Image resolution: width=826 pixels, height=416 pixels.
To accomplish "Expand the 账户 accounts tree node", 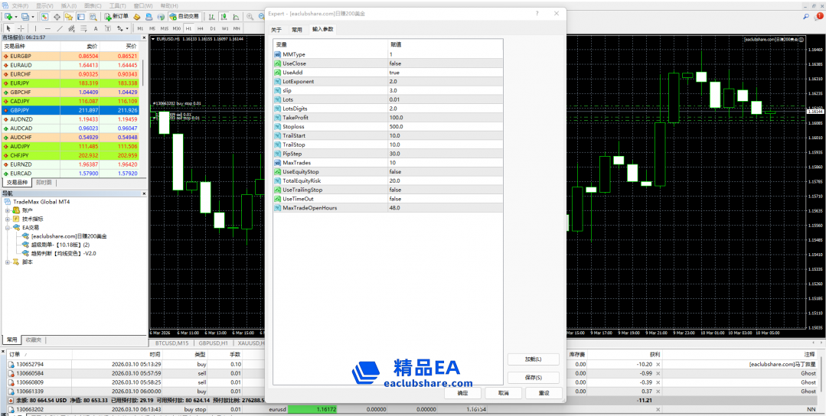I will tap(8, 210).
